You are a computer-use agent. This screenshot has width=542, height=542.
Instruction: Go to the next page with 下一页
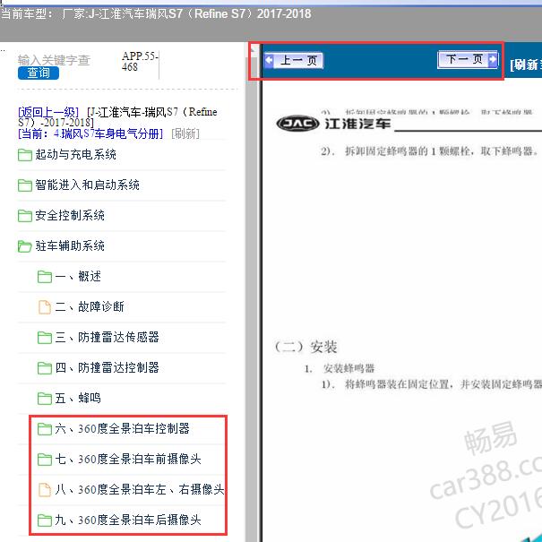point(468,59)
